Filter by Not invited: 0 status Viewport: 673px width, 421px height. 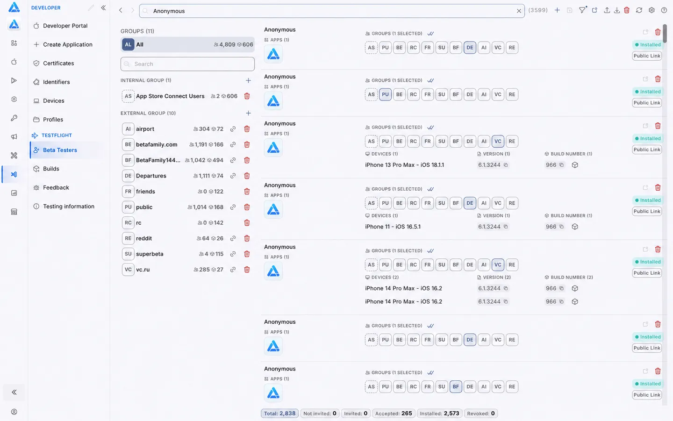coord(320,414)
